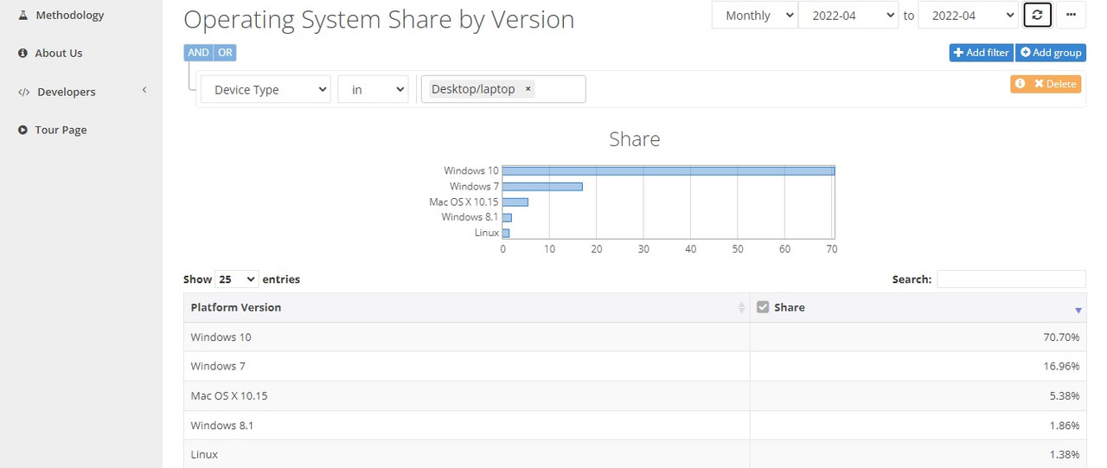Click the code icon beside Developers
This screenshot has width=1107, height=468.
point(24,92)
